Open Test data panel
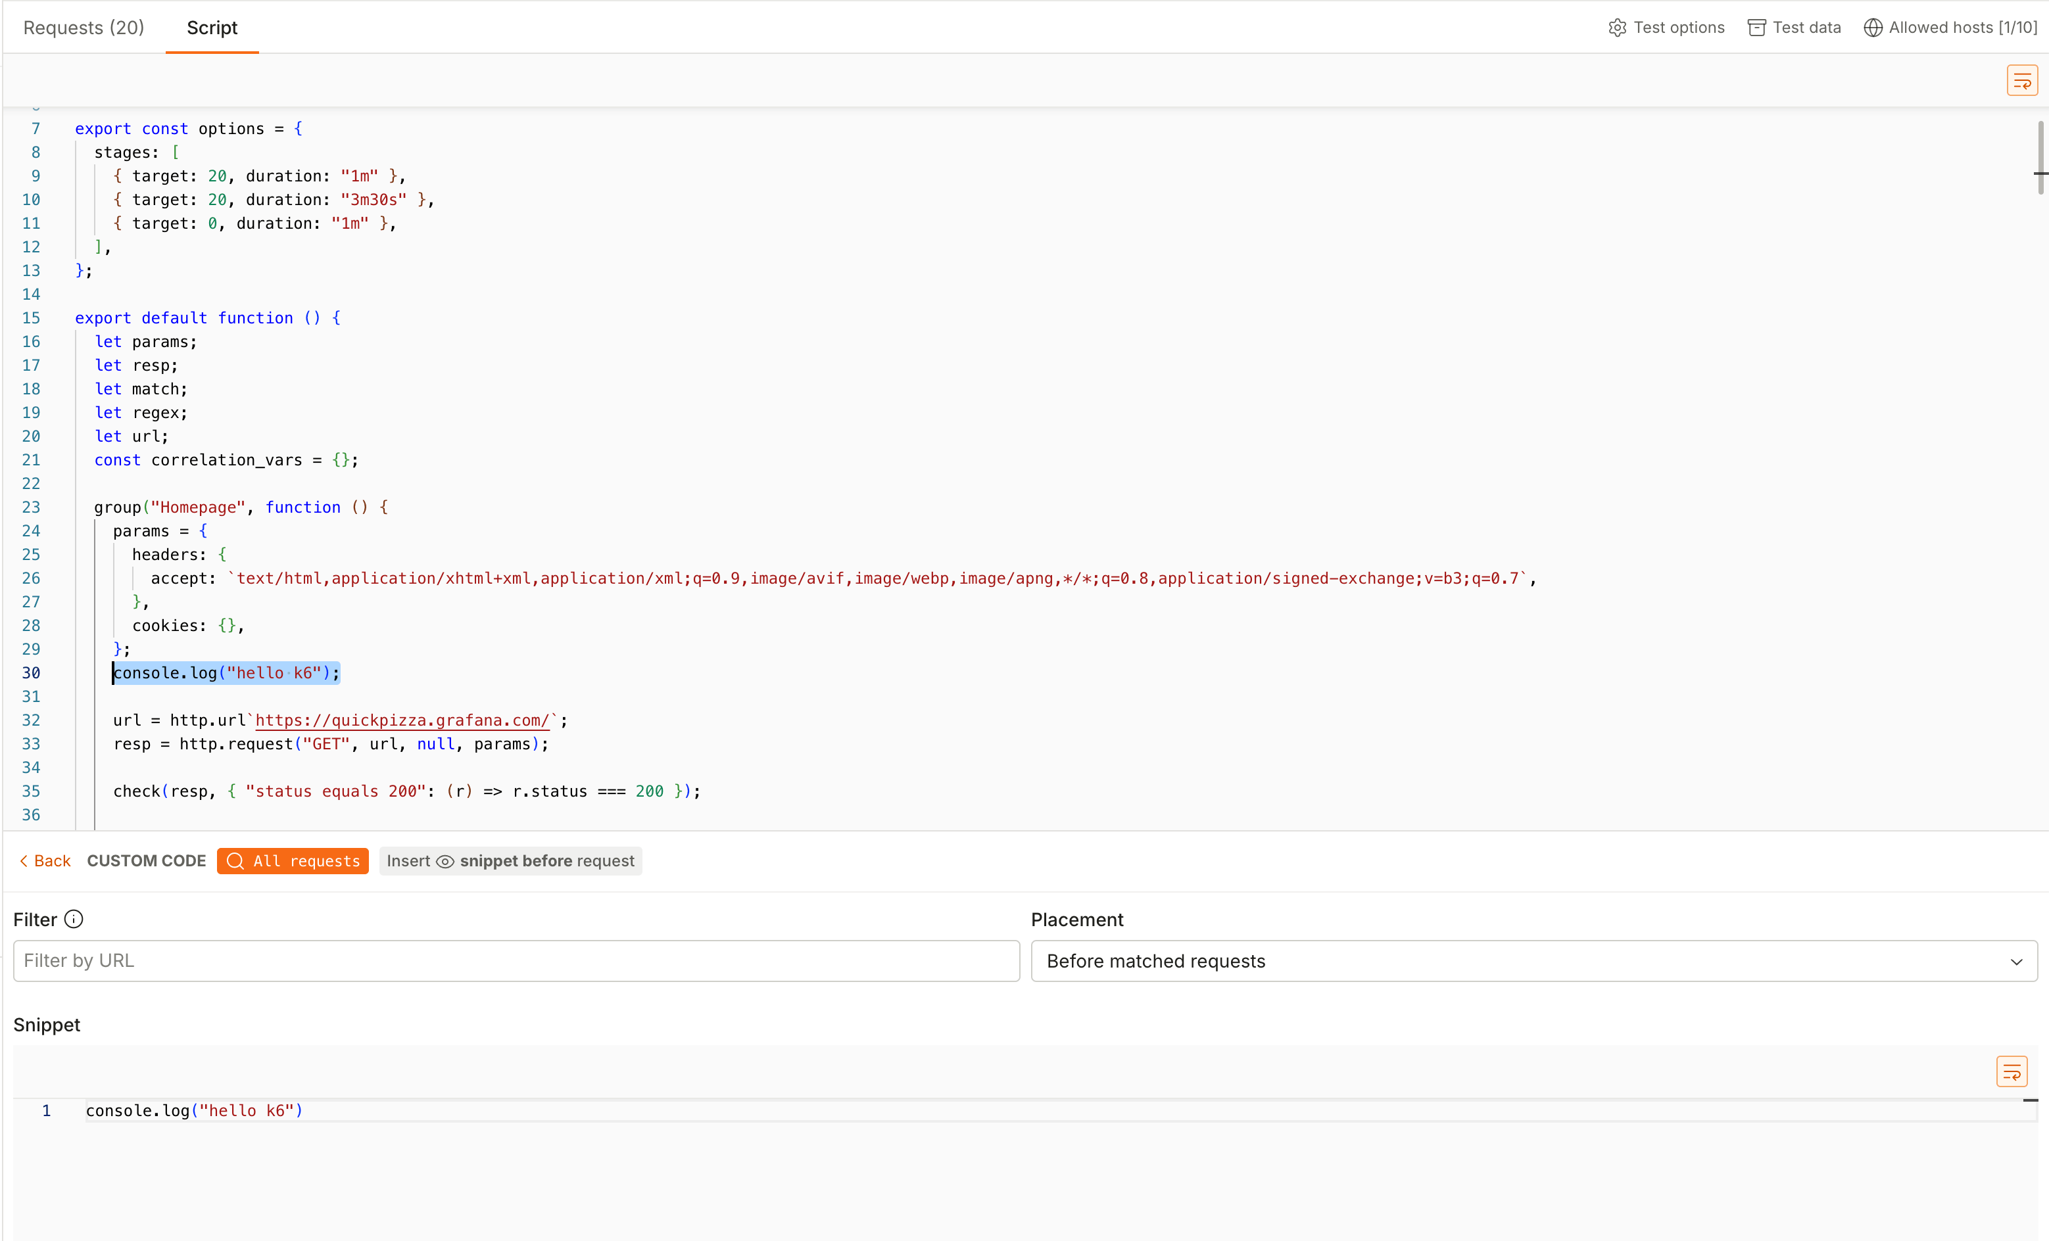This screenshot has width=2049, height=1241. pyautogui.click(x=1795, y=28)
